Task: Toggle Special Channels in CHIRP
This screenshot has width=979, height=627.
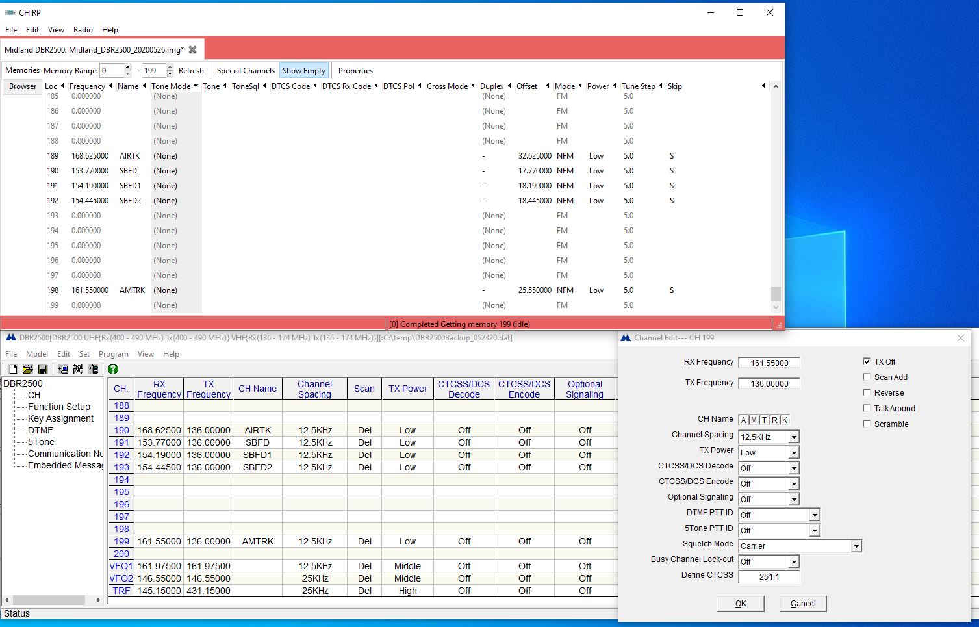Action: click(x=246, y=71)
